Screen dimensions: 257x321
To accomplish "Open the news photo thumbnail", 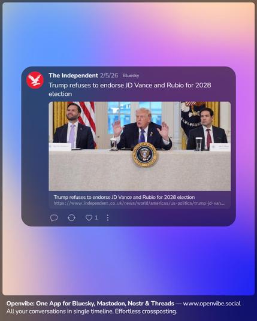I will coord(140,146).
